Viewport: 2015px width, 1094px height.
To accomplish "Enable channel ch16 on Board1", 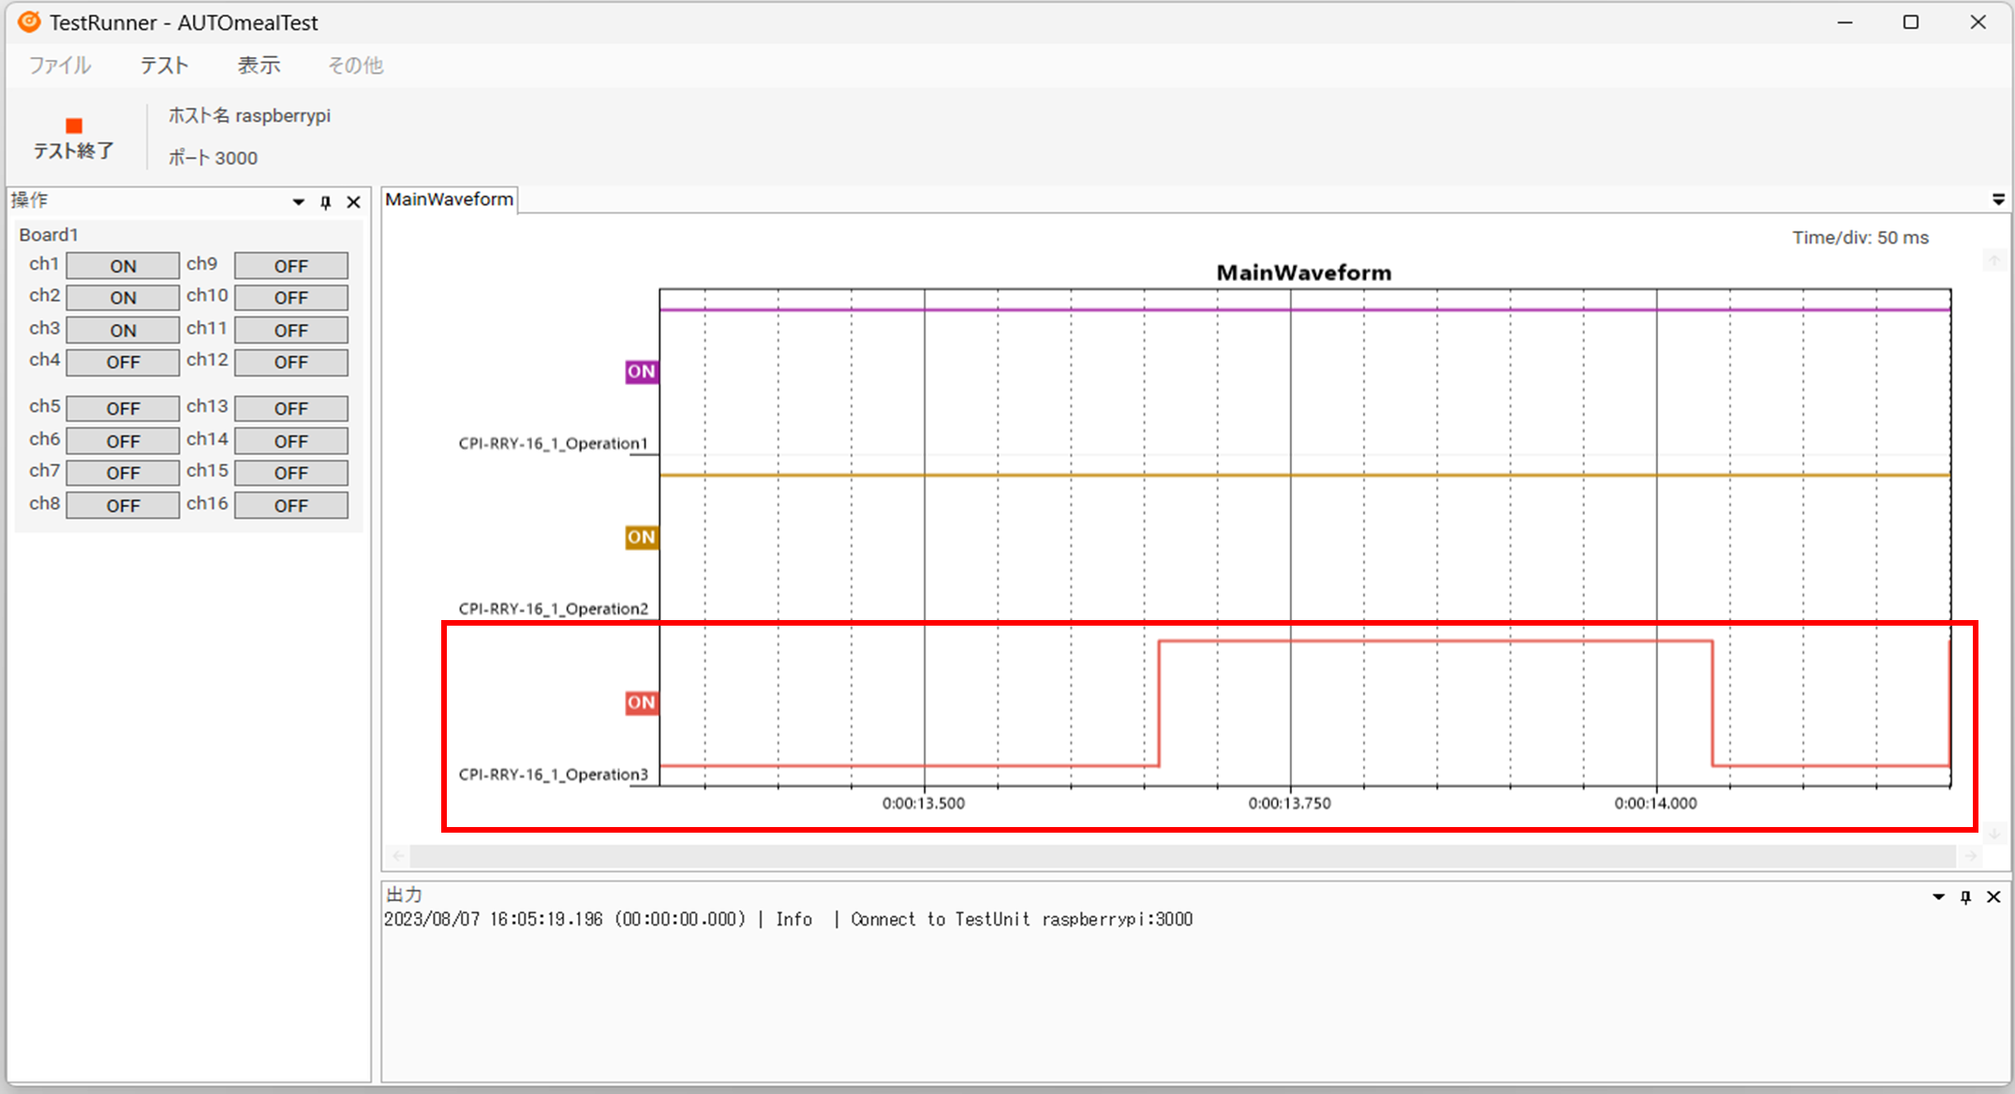I will point(290,505).
